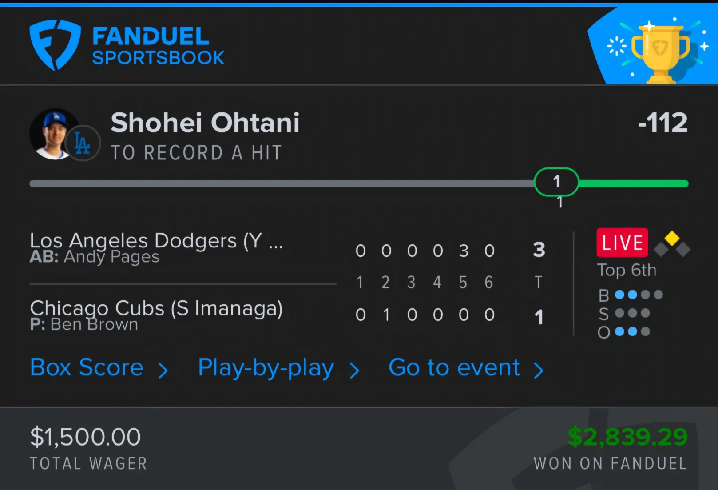The width and height of the screenshot is (718, 490).
Task: Click the balls count dots indicator
Action: [x=639, y=295]
